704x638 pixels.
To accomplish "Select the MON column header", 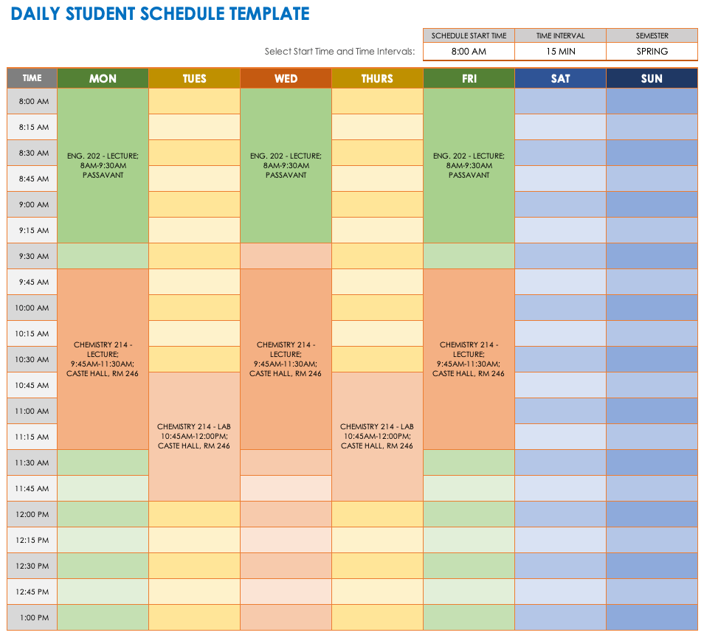I will 103,78.
